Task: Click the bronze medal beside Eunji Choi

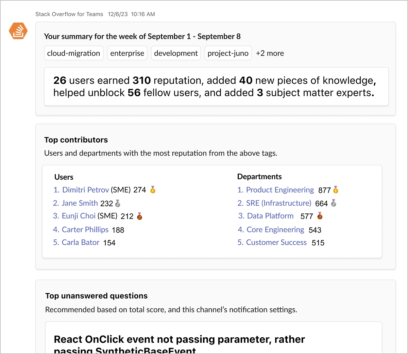Action: (x=139, y=216)
